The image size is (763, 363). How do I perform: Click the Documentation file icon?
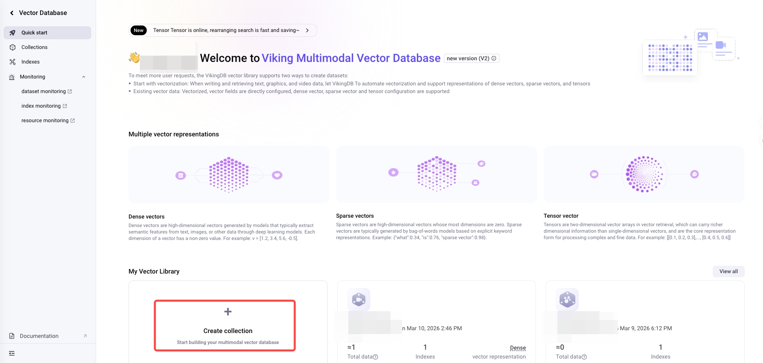12,336
